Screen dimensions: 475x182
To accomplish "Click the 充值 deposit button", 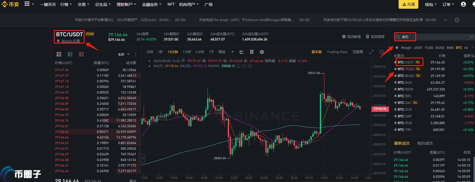I will (x=408, y=4).
